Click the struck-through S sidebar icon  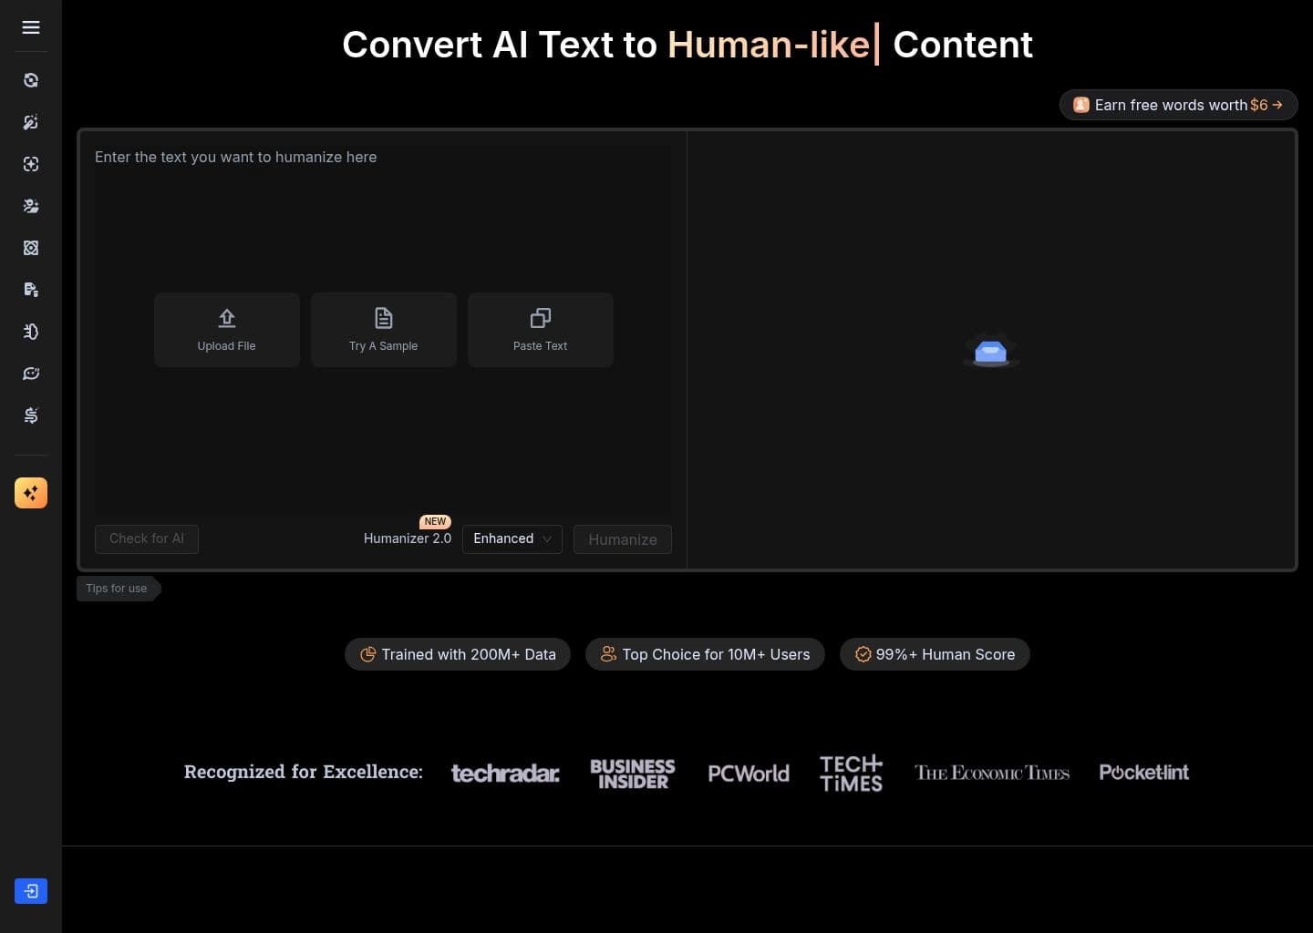[31, 415]
